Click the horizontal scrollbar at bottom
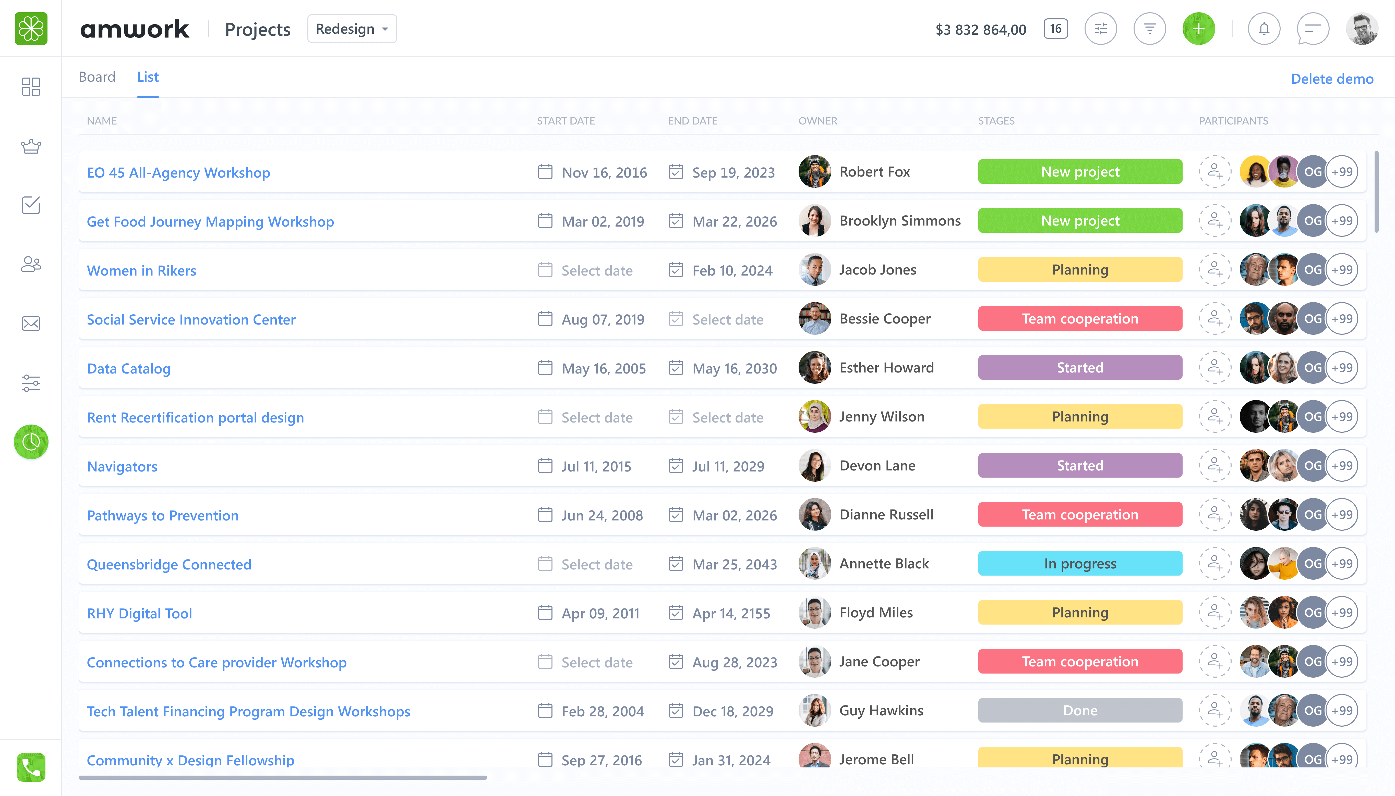The image size is (1395, 796). coord(282,777)
